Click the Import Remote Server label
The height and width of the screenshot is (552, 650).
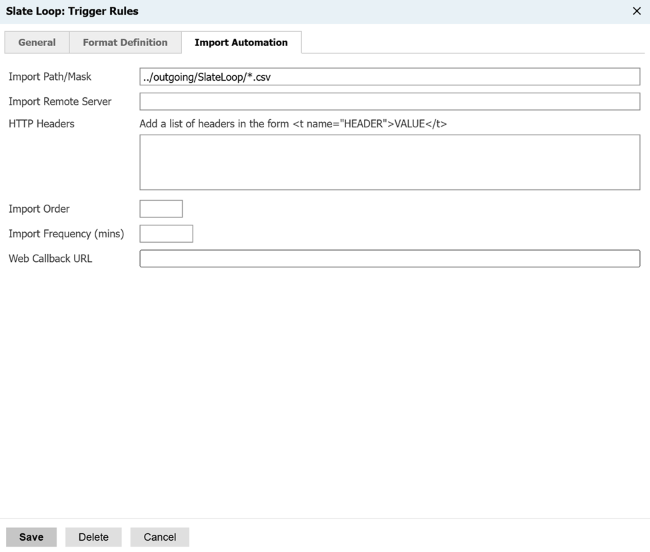point(60,101)
